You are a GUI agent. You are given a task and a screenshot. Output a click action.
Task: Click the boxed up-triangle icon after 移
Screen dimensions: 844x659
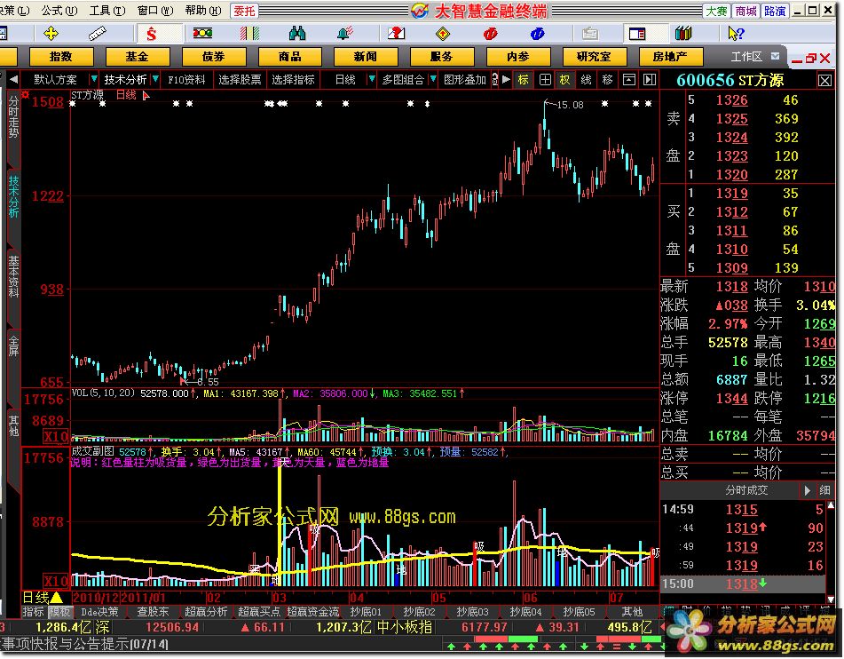click(x=628, y=80)
